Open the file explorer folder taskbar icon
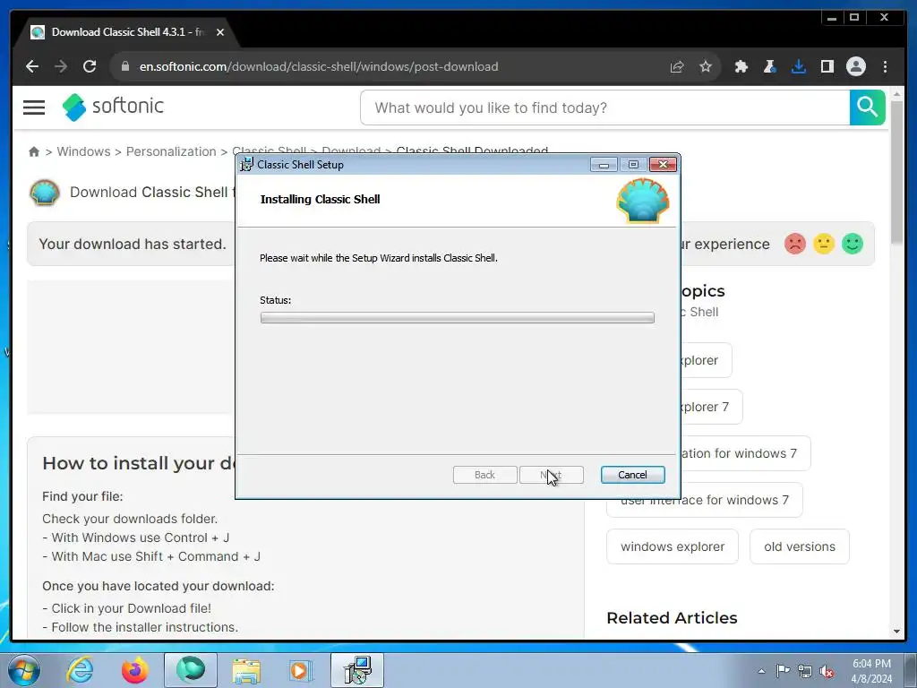Image resolution: width=917 pixels, height=688 pixels. point(246,670)
